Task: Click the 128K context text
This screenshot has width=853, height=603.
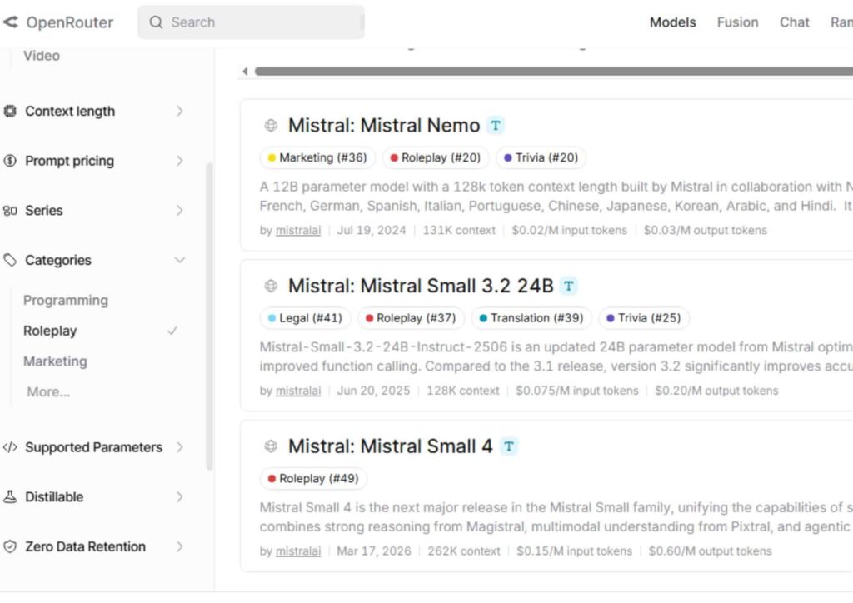Action: point(463,391)
